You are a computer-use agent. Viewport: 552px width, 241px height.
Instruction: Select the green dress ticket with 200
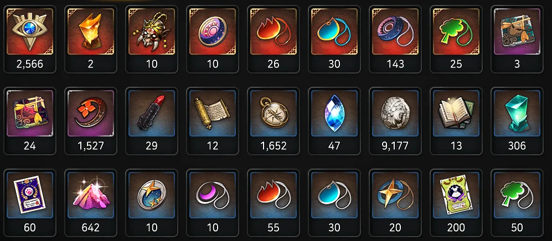tap(456, 203)
